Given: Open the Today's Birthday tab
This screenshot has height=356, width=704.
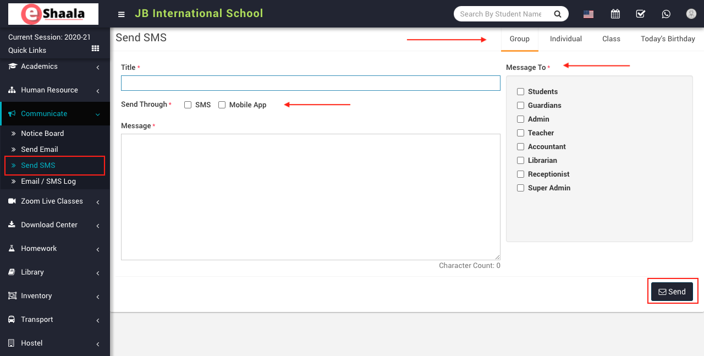Looking at the screenshot, I should pos(668,39).
